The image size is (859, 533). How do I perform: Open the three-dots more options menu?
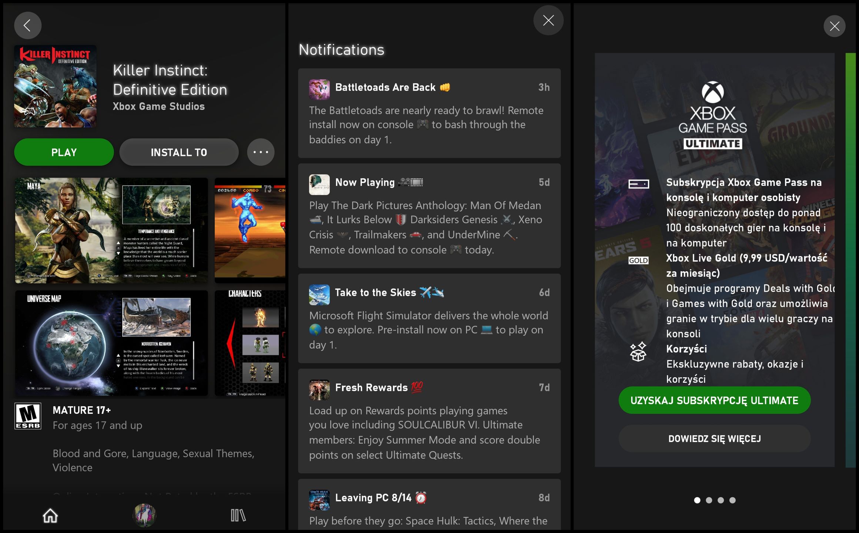pos(261,152)
